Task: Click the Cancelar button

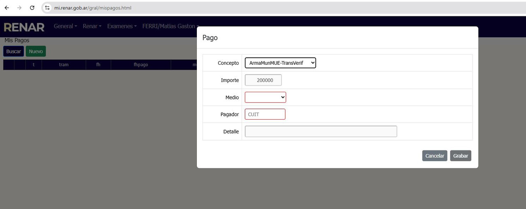Action: coord(435,156)
